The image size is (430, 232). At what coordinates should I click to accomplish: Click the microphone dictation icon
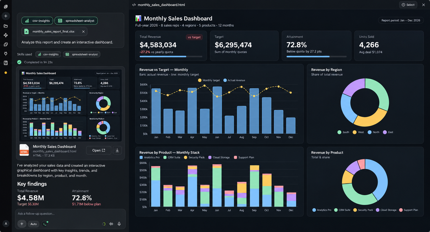119,224
